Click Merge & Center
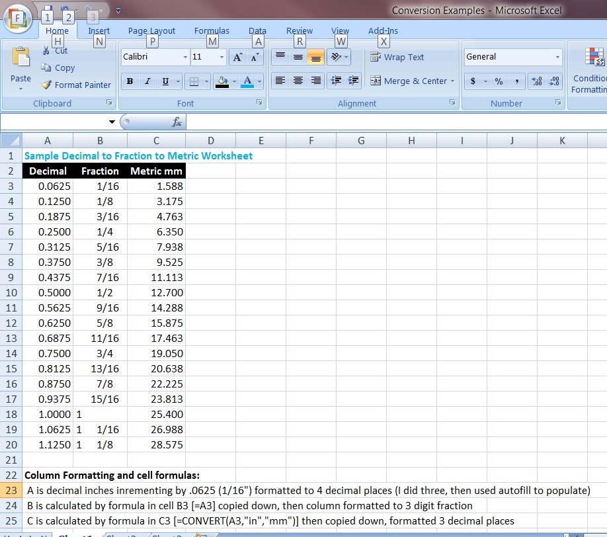This screenshot has height=537, width=607. point(409,81)
